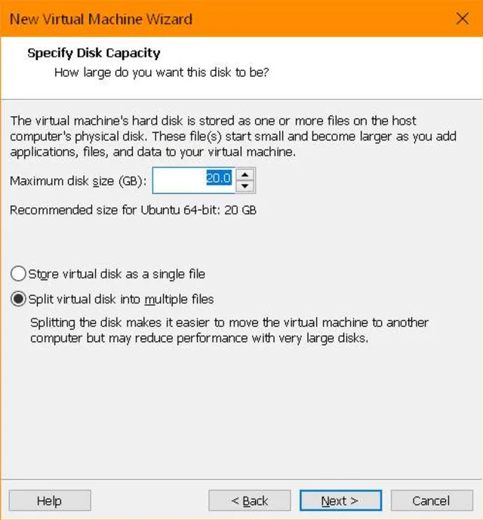Open Help for the wizard
Image resolution: width=483 pixels, height=520 pixels.
(50, 500)
